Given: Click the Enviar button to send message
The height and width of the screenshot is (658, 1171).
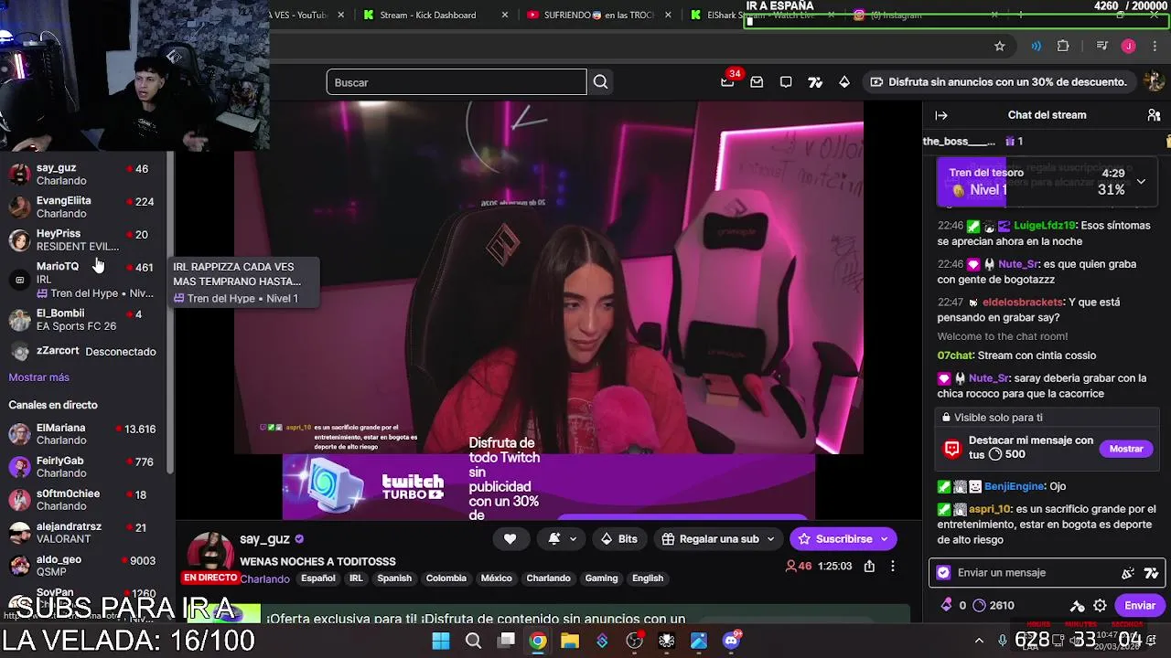Looking at the screenshot, I should [x=1140, y=605].
